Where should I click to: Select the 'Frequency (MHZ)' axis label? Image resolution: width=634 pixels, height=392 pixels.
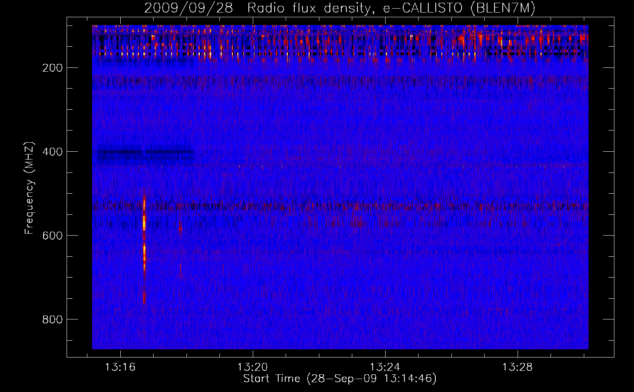tap(29, 188)
